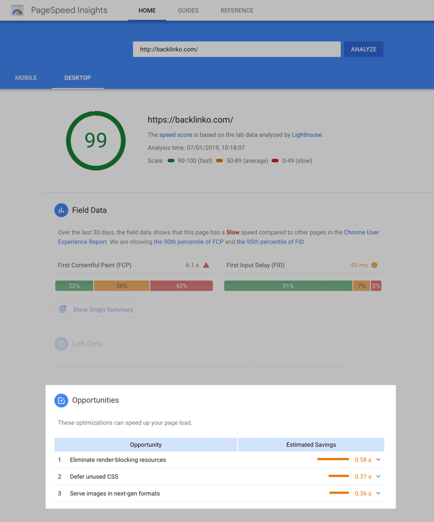Open the Lighthouse link beside the score

tap(307, 135)
